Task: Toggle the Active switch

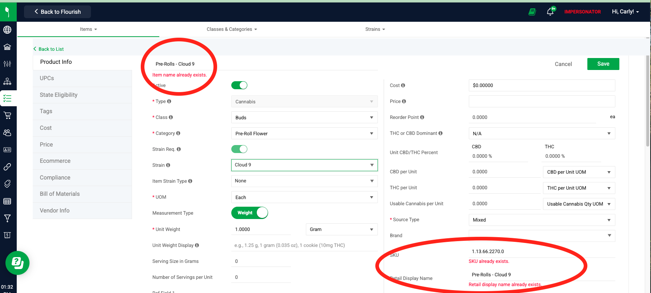Action: (x=239, y=85)
